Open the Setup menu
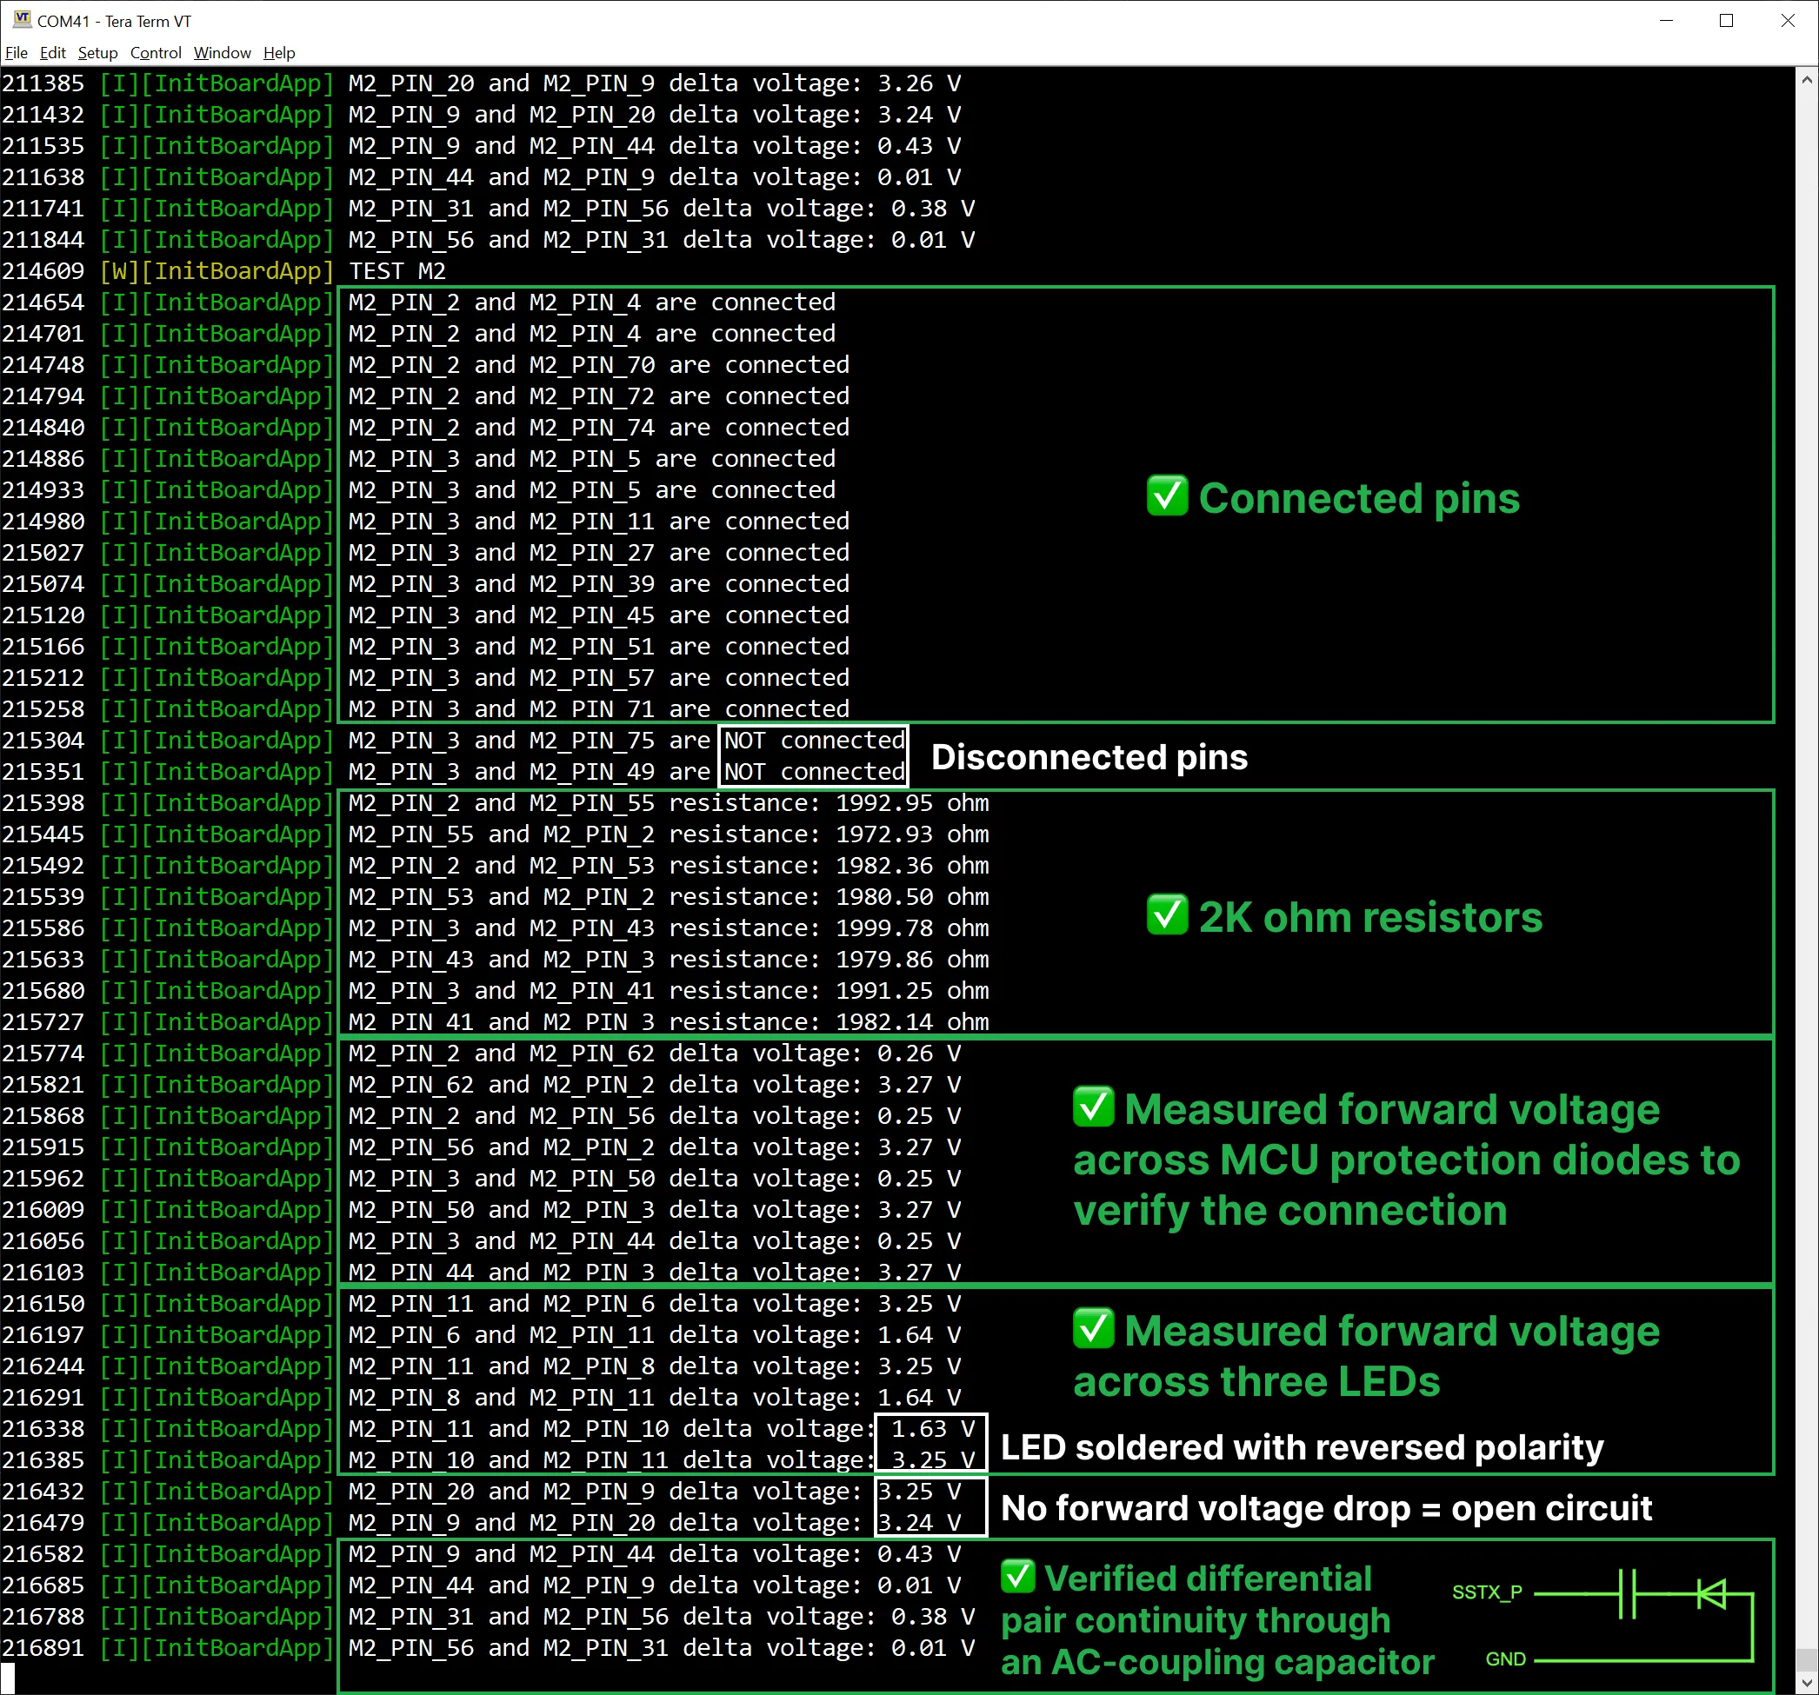This screenshot has height=1695, width=1819. coord(98,53)
